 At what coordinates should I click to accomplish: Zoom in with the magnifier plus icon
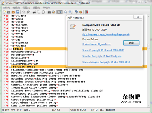click(66, 12)
